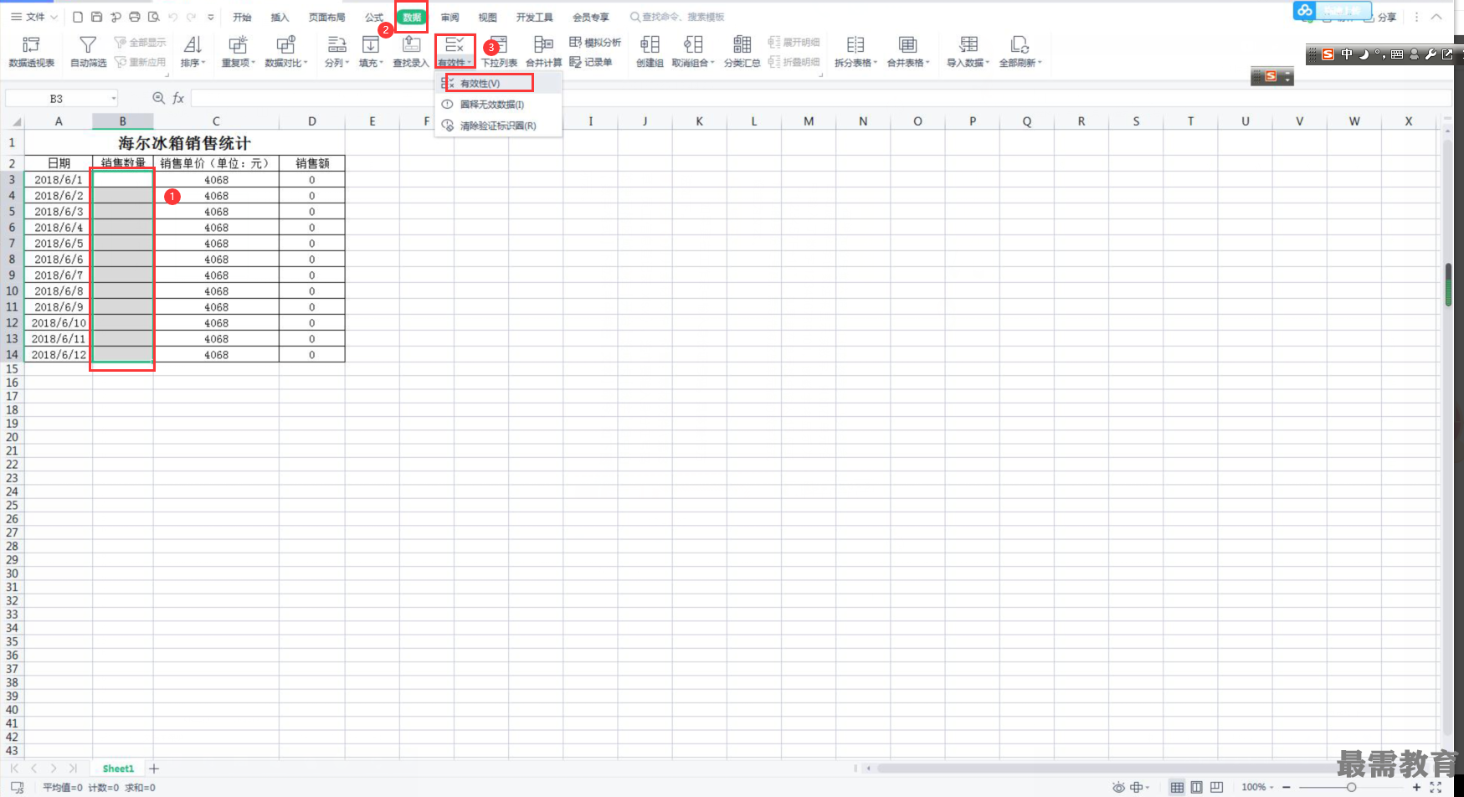
Task: Toggle Sogou punctuation mode icon
Action: (x=1380, y=54)
